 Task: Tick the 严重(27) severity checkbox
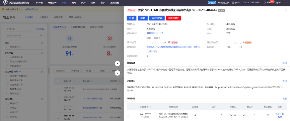pos(8,108)
